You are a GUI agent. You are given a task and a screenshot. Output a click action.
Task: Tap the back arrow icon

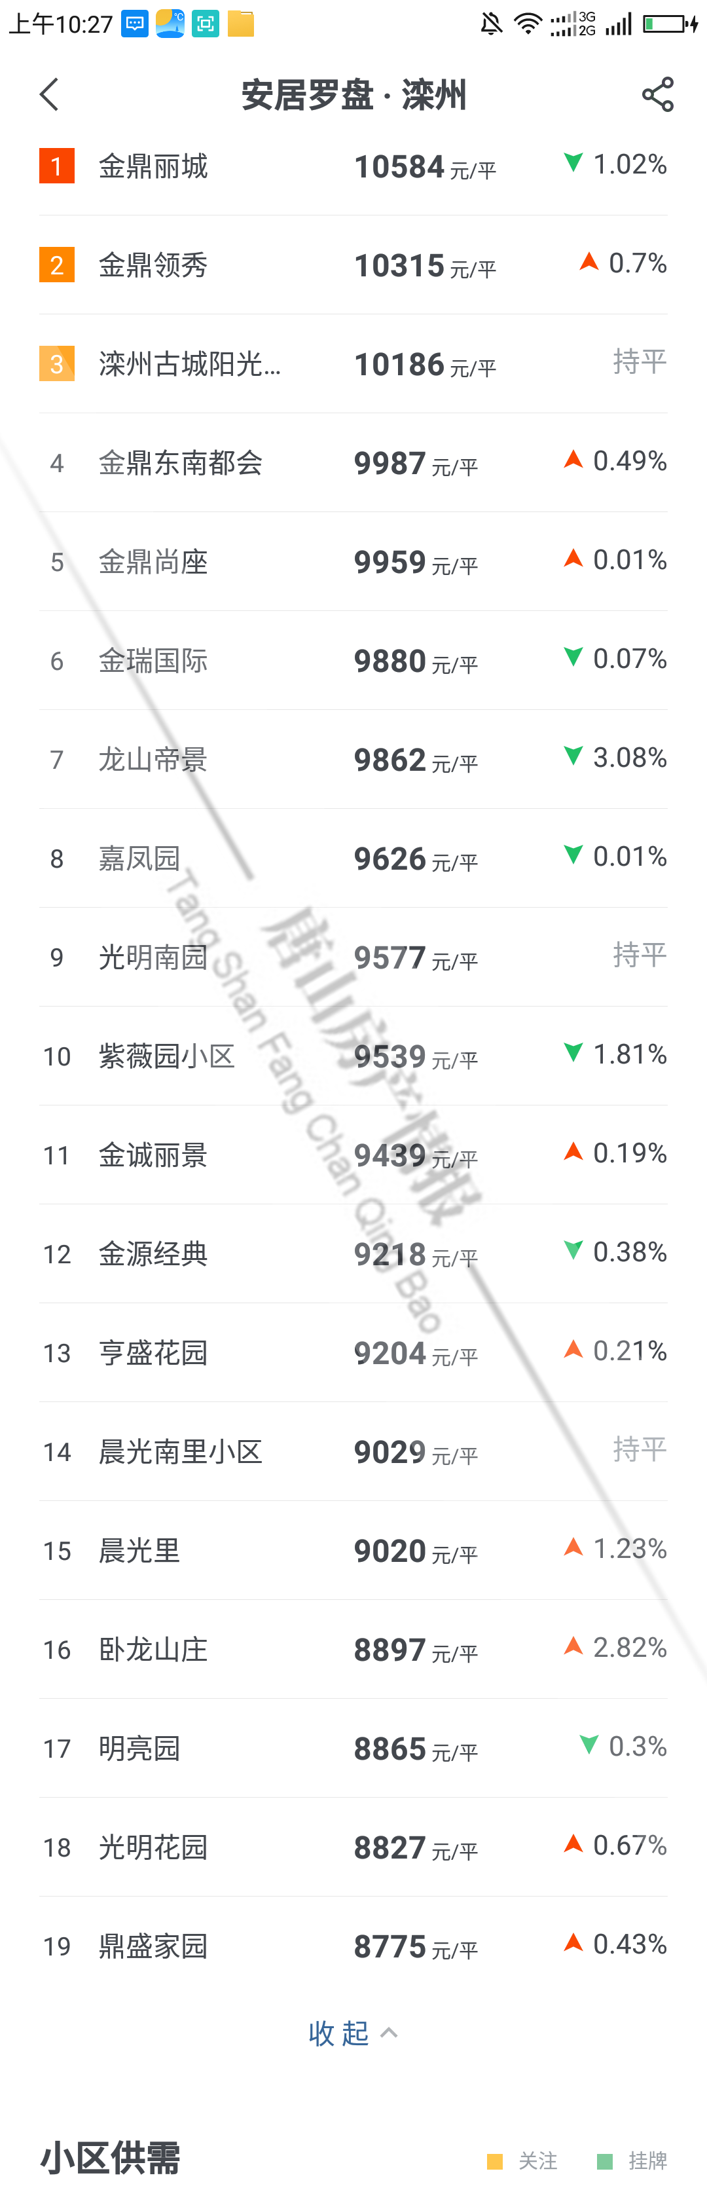click(x=50, y=94)
